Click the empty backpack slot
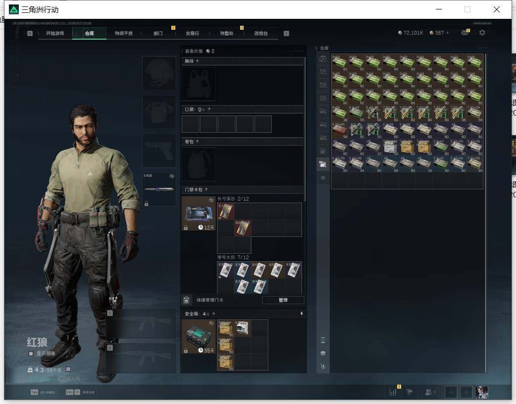 coord(199,164)
